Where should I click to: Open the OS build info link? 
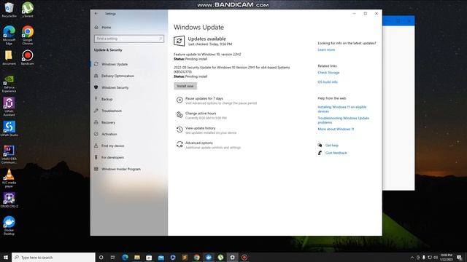328,82
